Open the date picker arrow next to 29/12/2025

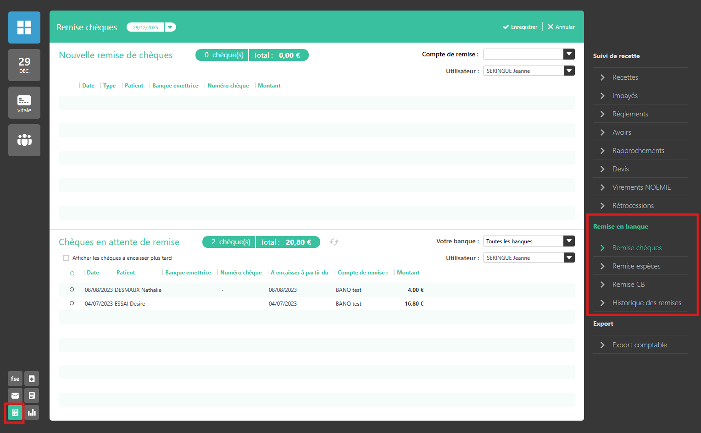pyautogui.click(x=170, y=27)
